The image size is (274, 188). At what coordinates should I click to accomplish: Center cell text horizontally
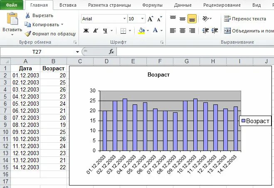183,31
